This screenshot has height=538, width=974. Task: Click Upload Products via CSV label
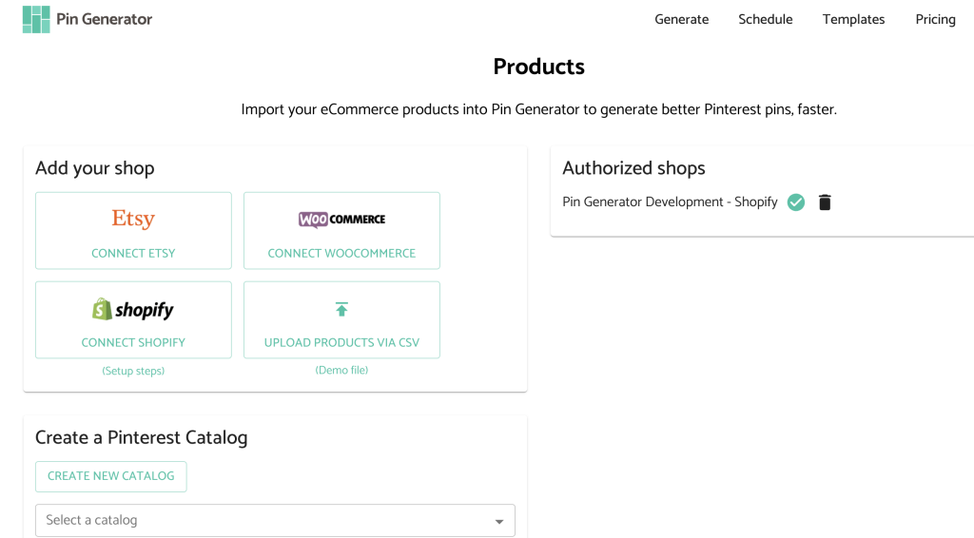point(341,342)
